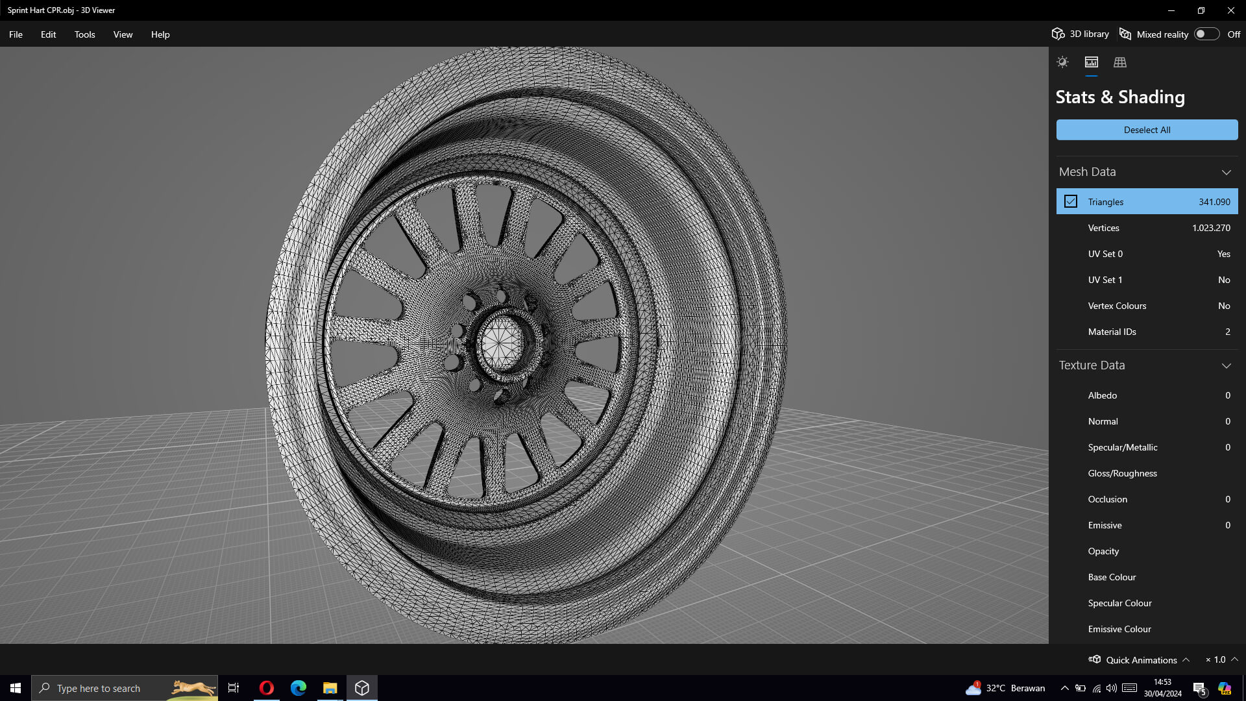Open the Environment & Lighting tab icon
Screen dimensions: 1246x701
tap(1062, 62)
